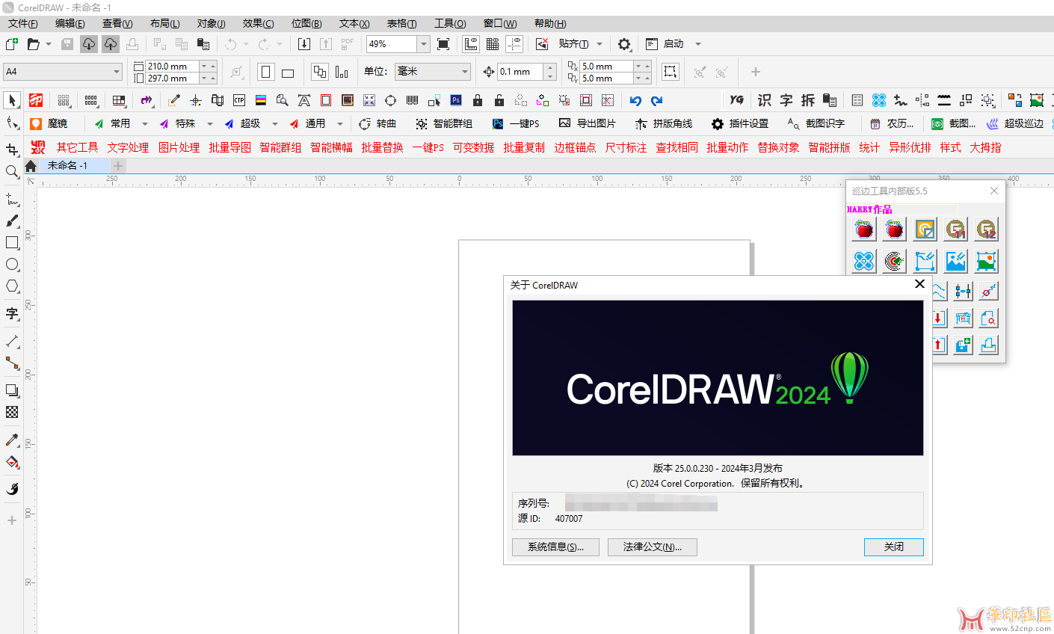Image resolution: width=1054 pixels, height=634 pixels.
Task: Select portrait page orientation
Action: click(265, 72)
